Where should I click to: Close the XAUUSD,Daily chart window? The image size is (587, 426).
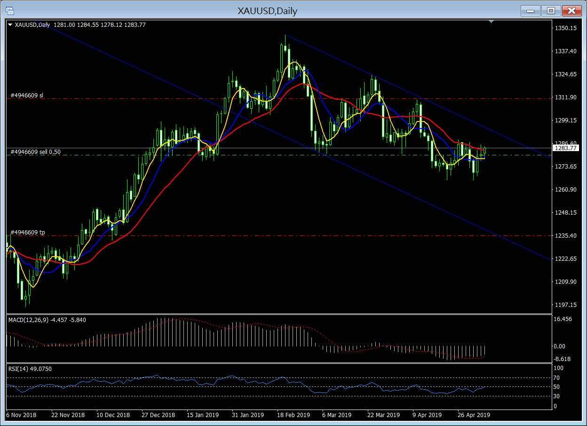(571, 10)
